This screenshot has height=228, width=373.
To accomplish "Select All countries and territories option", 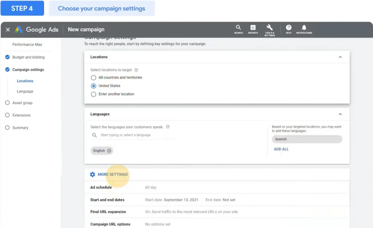I will 94,78.
